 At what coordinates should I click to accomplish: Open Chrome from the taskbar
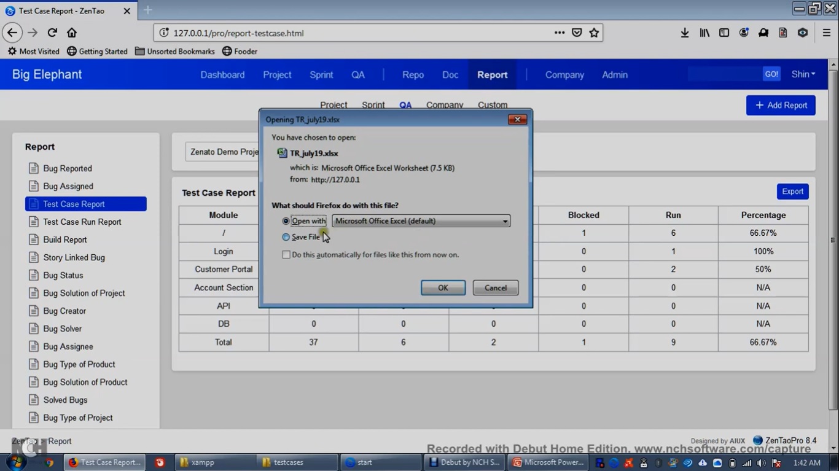coord(49,462)
